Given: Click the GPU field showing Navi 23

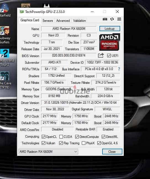Looking at the screenshot, I should 53,35.
